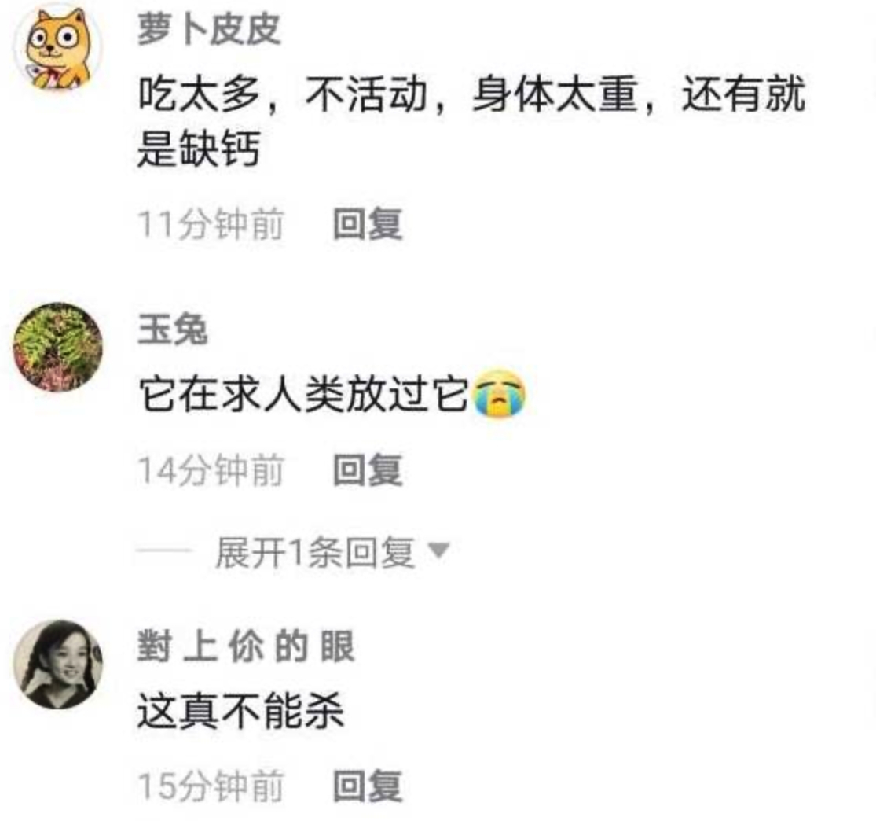The width and height of the screenshot is (876, 821).
Task: Select the comment text starting with 吃太多
Action: [471, 121]
